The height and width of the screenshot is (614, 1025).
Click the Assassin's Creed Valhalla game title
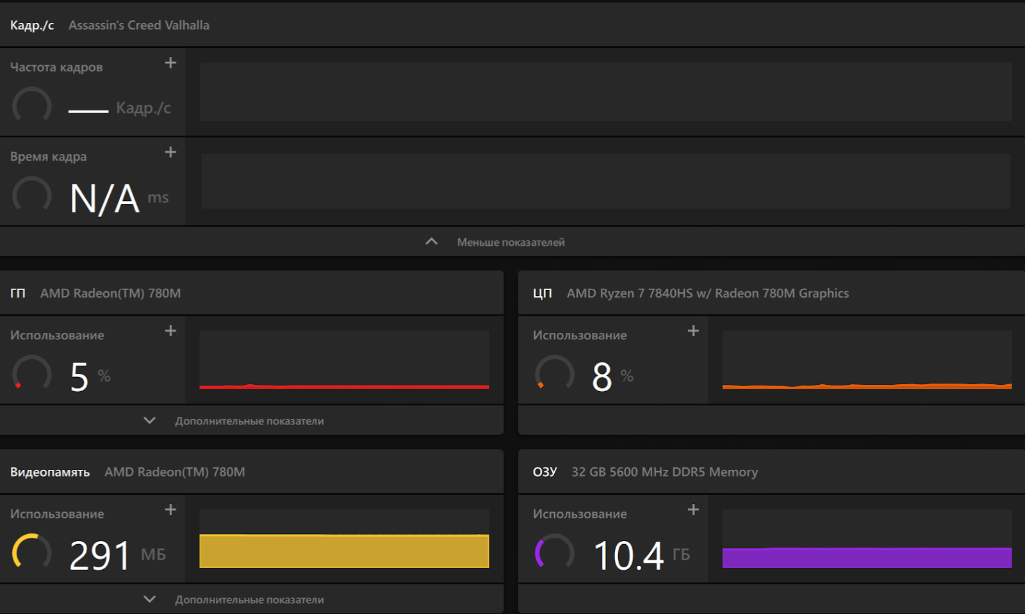pos(139,25)
